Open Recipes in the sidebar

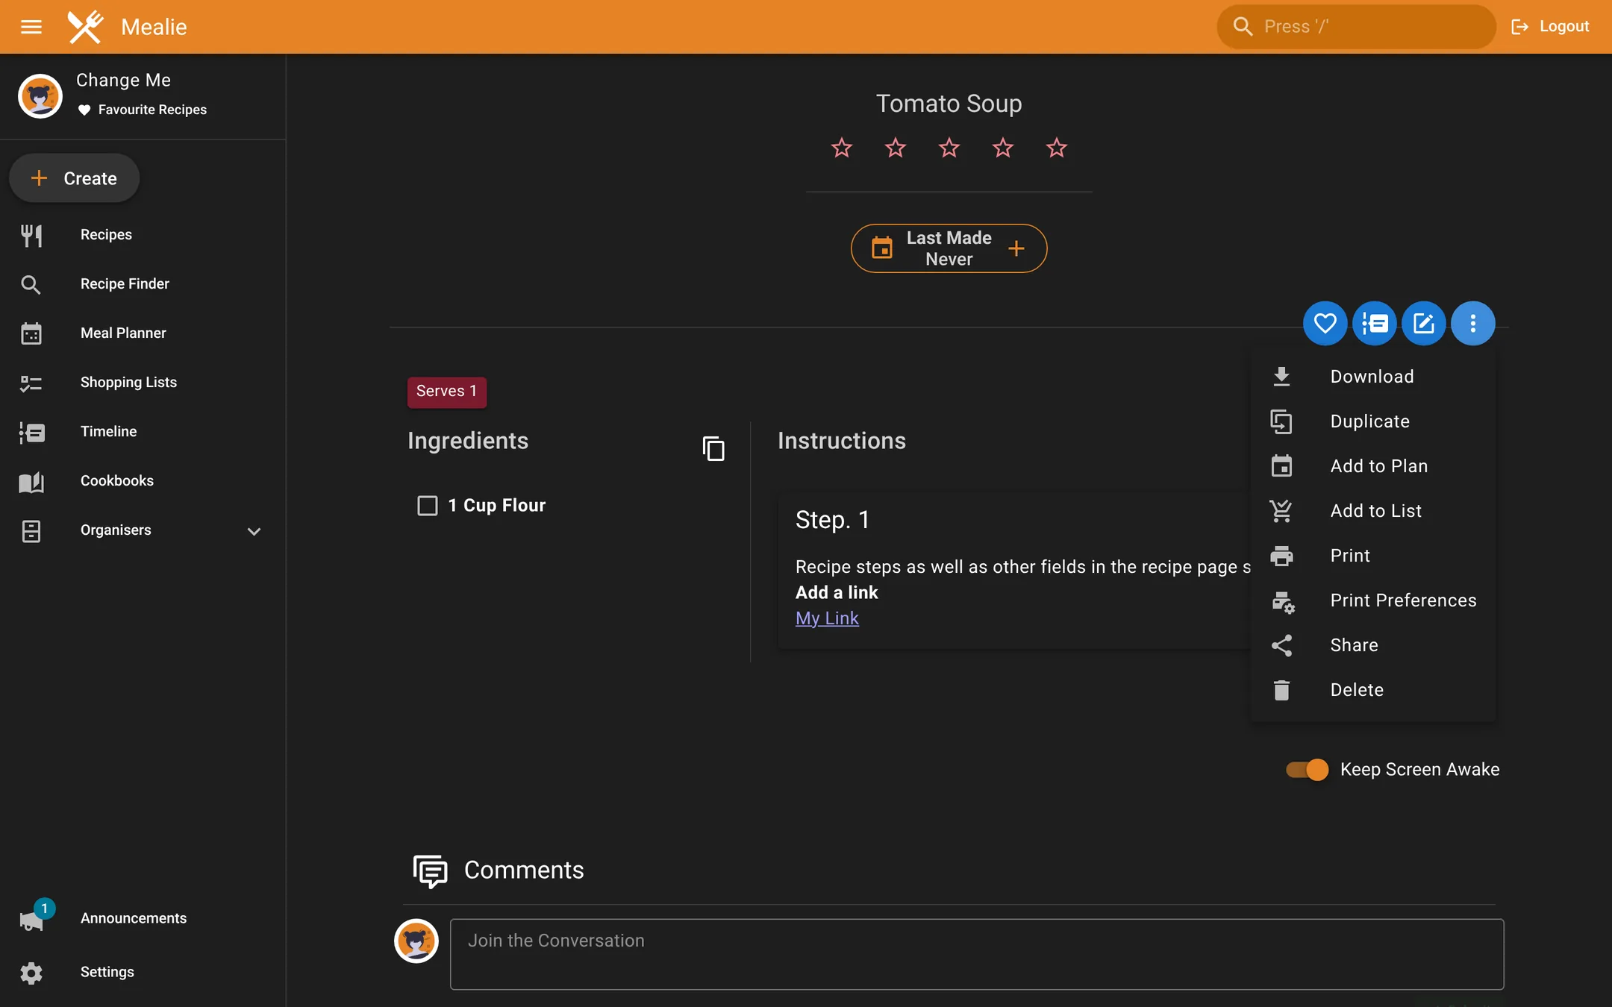pos(143,234)
